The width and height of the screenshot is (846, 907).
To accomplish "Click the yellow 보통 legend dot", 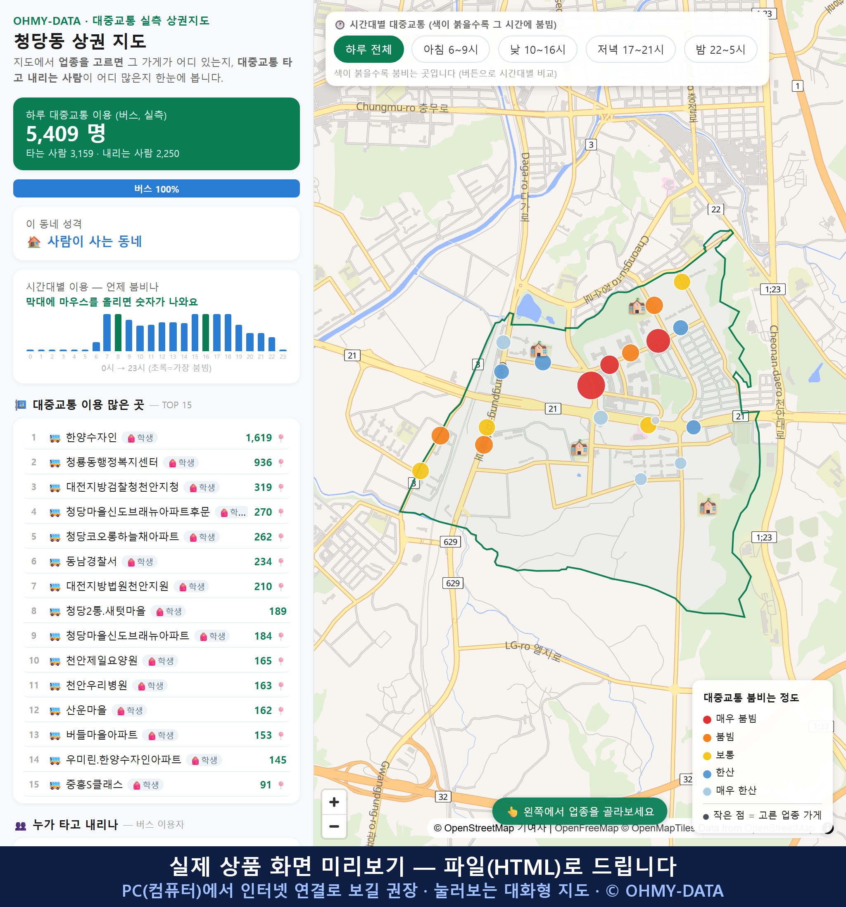I will (707, 756).
